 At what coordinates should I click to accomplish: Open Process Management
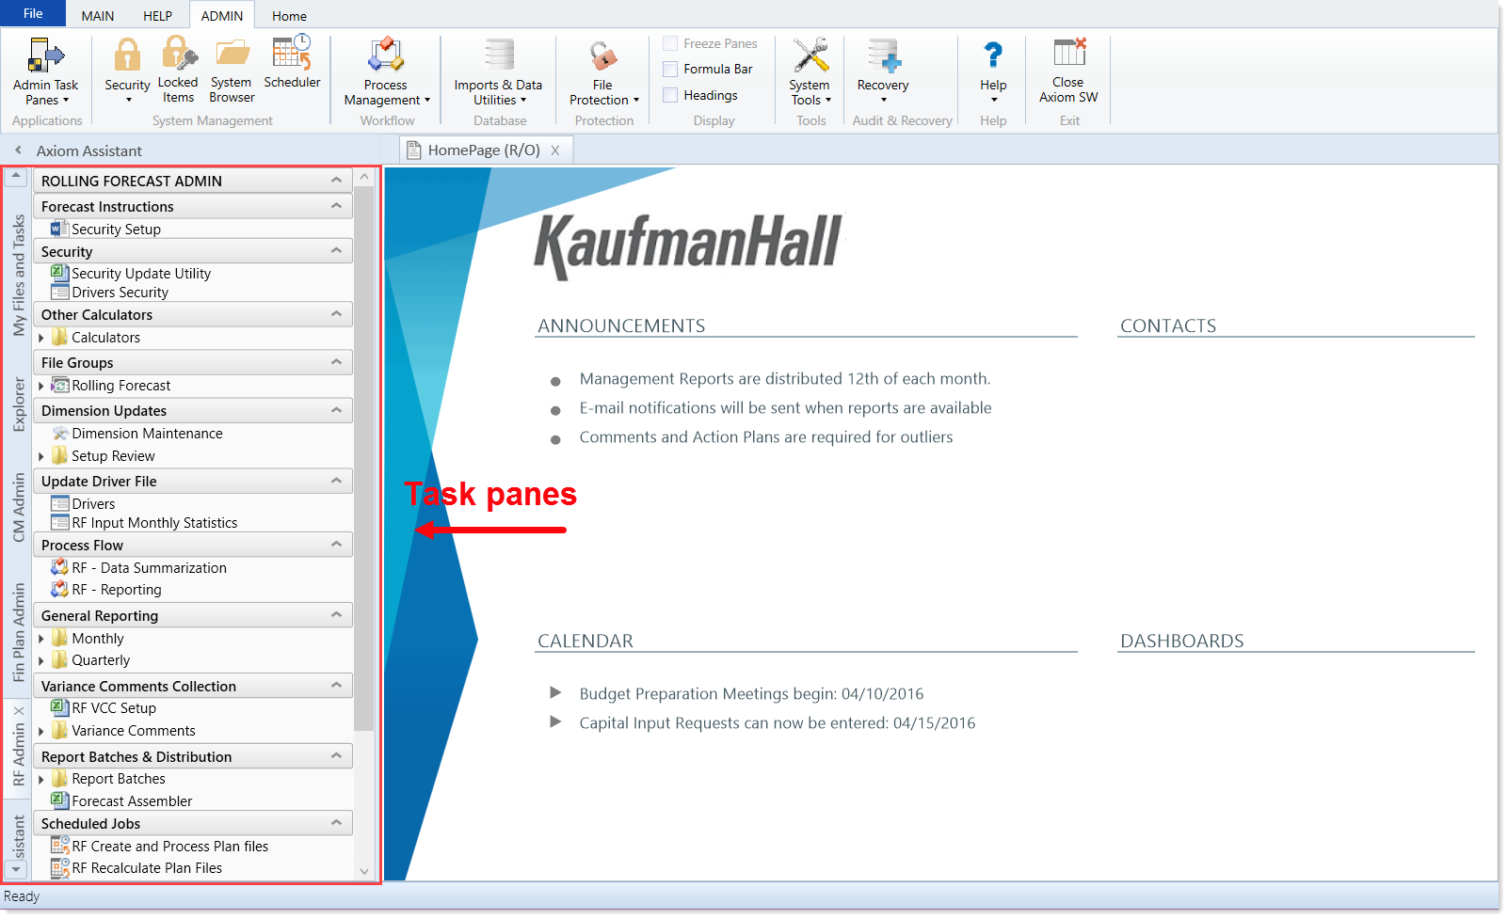(386, 71)
